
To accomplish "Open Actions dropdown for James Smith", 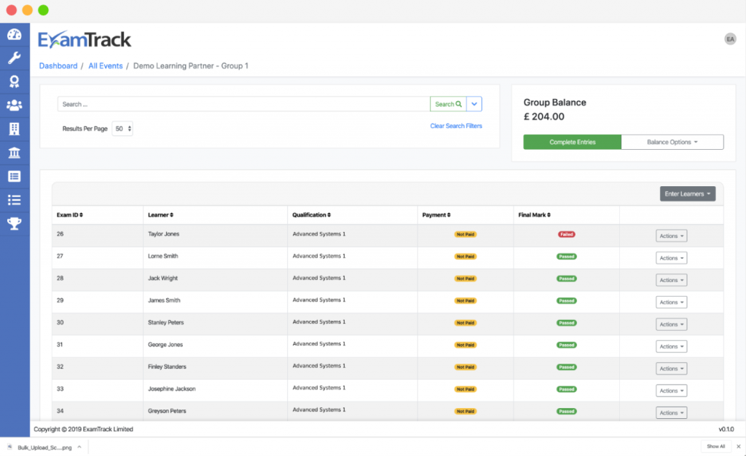I will 671,302.
